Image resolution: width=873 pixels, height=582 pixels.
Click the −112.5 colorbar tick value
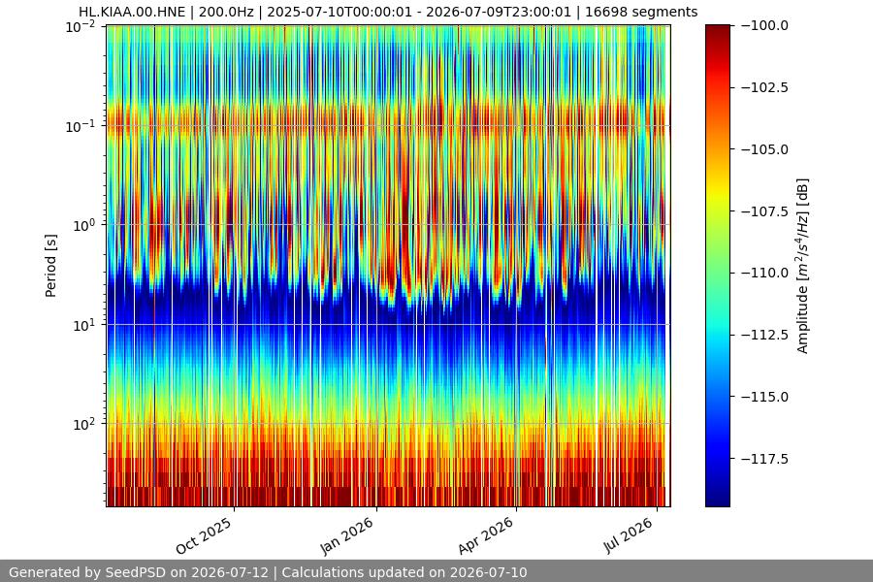(x=765, y=335)
